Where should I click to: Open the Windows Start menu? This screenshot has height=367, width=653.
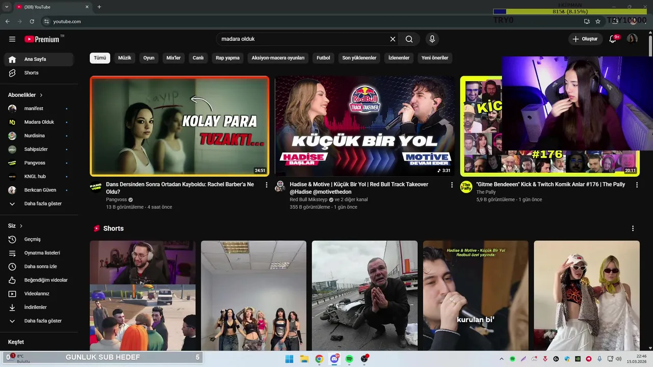pyautogui.click(x=289, y=359)
